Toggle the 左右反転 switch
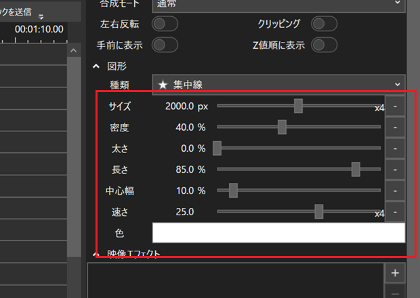420x298 pixels. pos(165,24)
